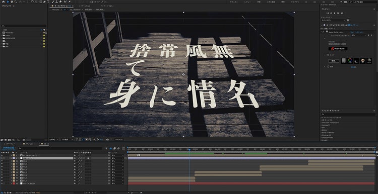Open the composition mini-flowchart icon
Screen dimensions: 378x194
pyautogui.click(x=106, y=149)
